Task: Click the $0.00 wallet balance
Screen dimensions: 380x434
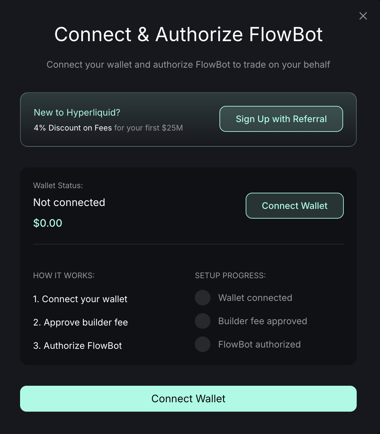Action: [x=48, y=223]
